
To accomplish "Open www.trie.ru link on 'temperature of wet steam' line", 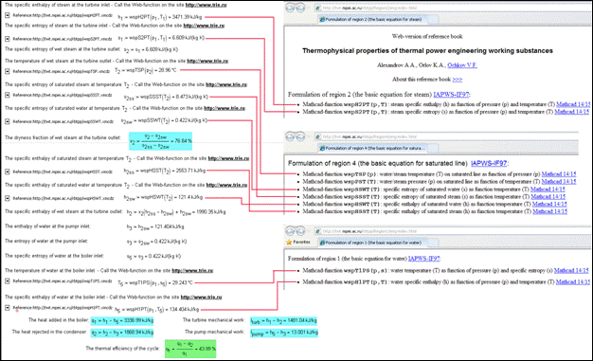I will tap(207, 61).
